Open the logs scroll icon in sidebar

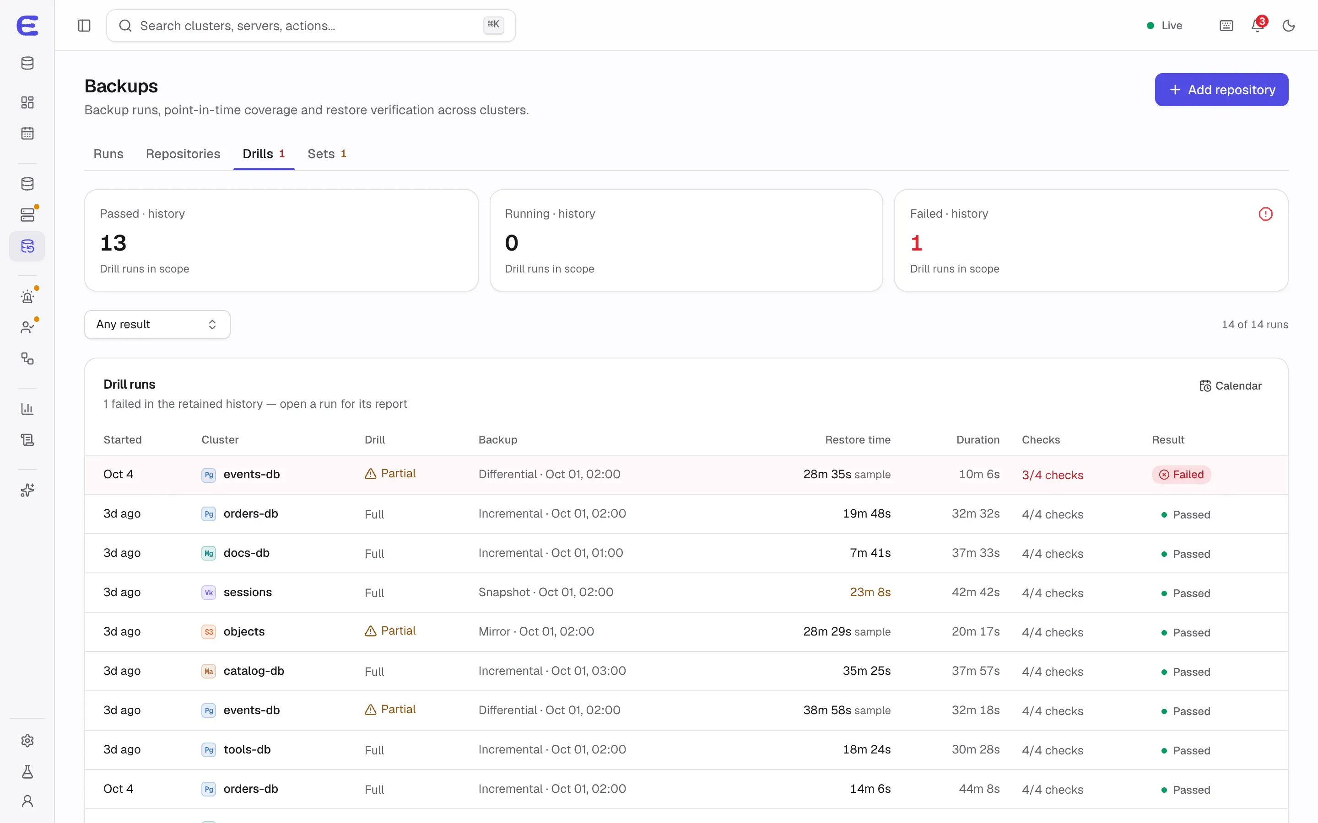click(x=27, y=440)
